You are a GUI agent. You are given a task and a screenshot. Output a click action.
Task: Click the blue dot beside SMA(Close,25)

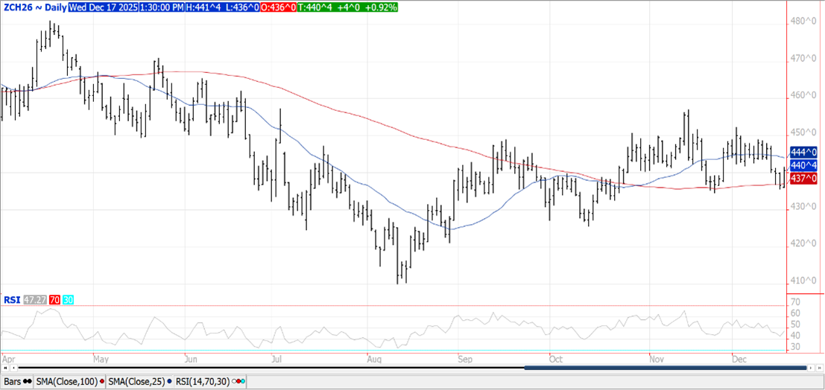click(170, 381)
